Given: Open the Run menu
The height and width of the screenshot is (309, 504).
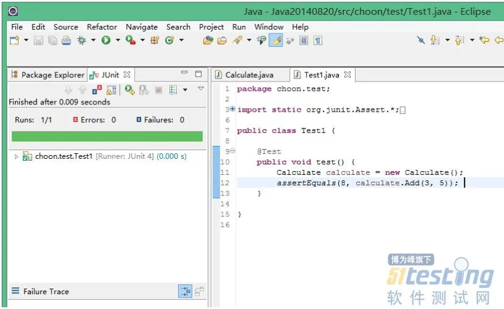Looking at the screenshot, I should coord(239,27).
